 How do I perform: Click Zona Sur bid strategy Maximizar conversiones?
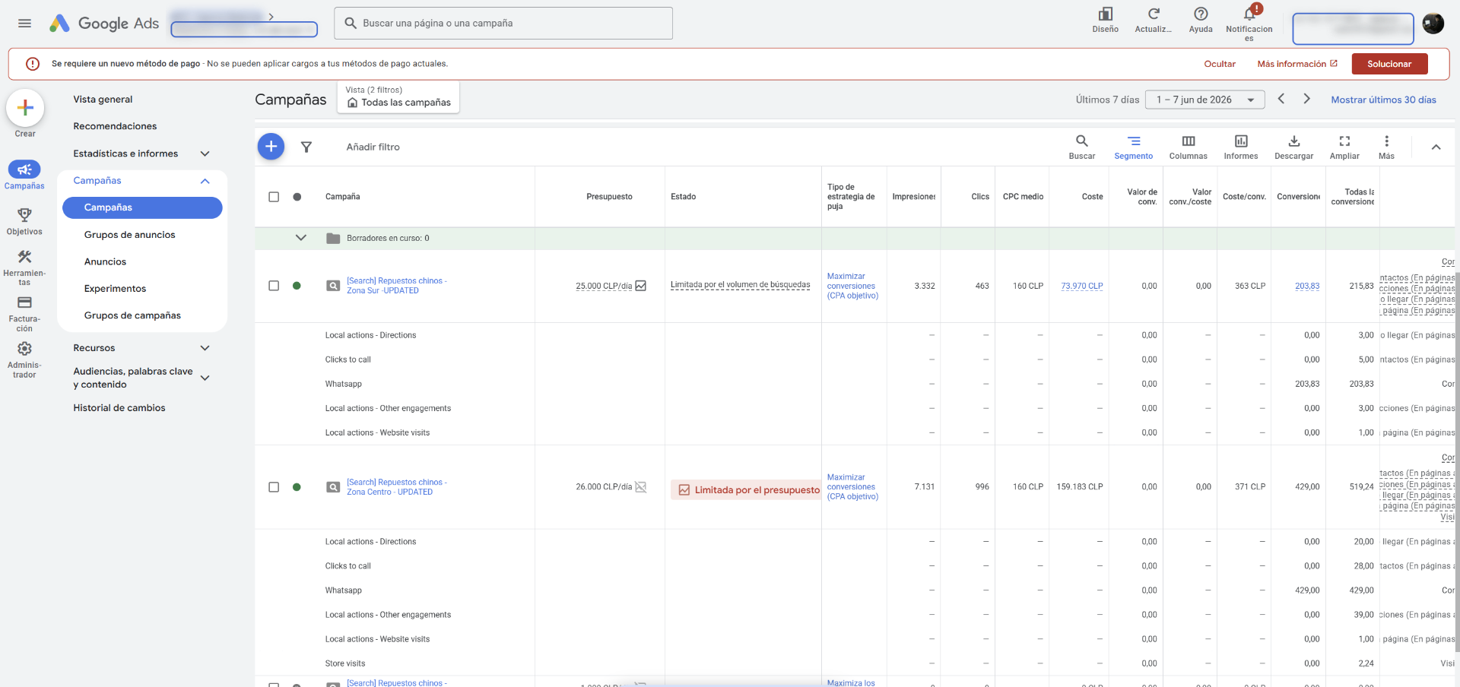coord(852,287)
